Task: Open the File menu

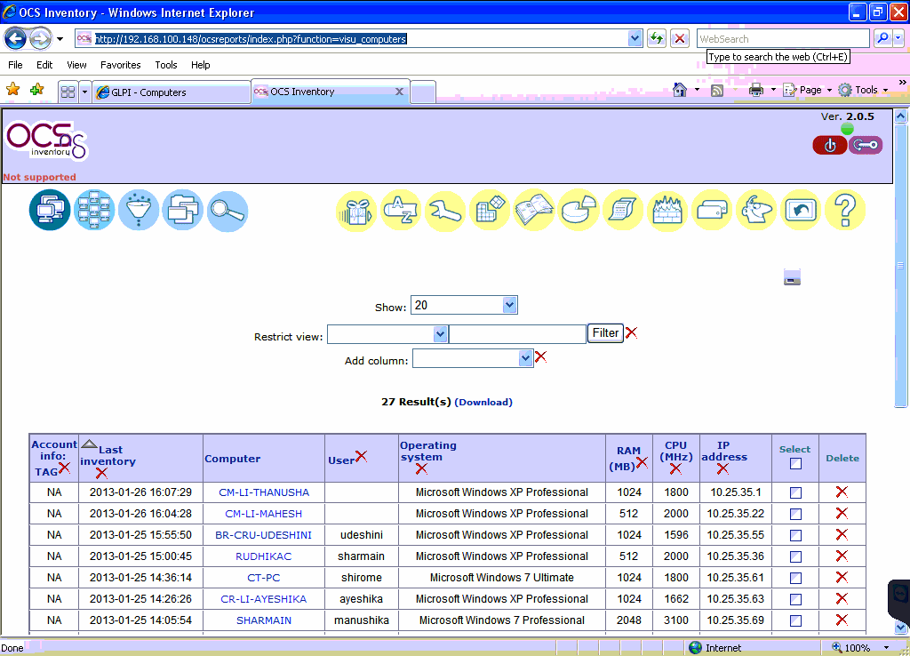Action: [x=16, y=65]
